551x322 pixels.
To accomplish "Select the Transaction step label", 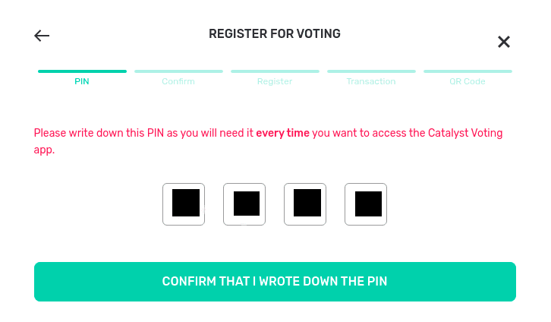I will pyautogui.click(x=371, y=81).
